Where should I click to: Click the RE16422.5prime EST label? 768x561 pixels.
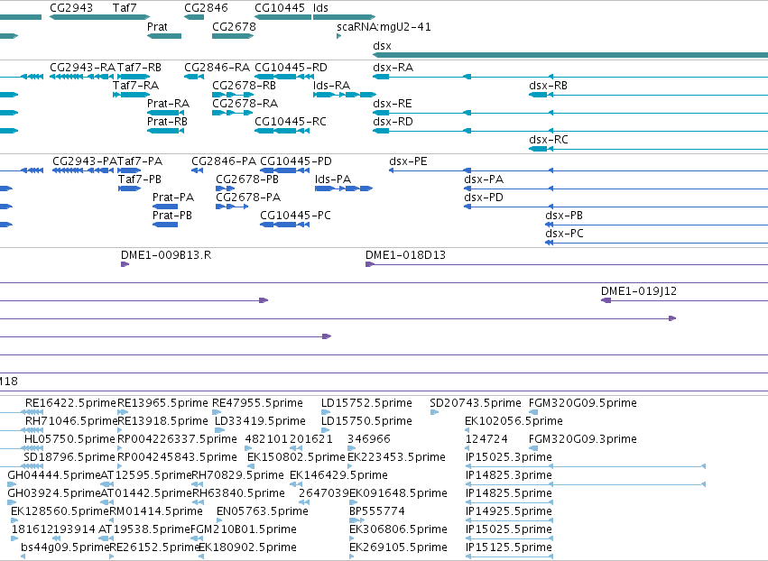tap(71, 403)
